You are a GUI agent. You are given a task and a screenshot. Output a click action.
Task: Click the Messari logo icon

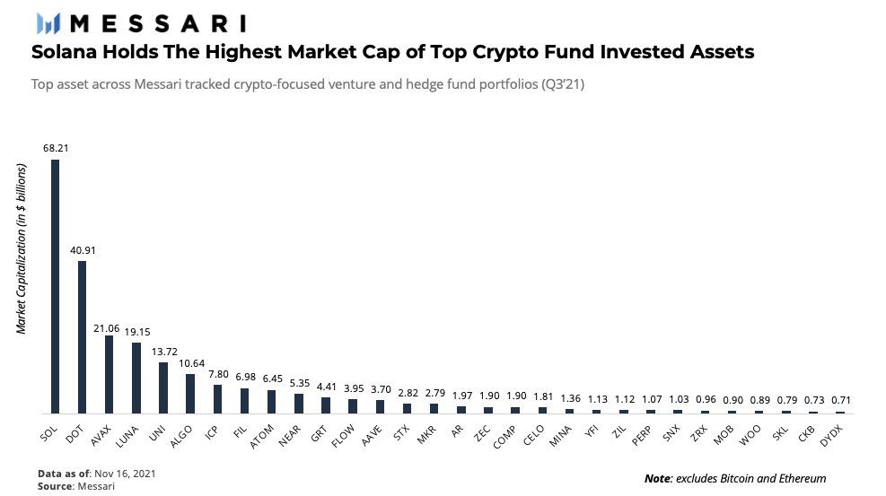48,23
